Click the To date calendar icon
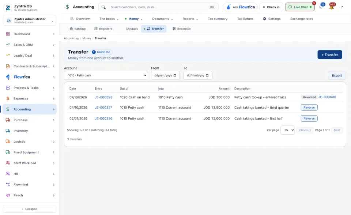The width and height of the screenshot is (351, 215). tap(207, 75)
